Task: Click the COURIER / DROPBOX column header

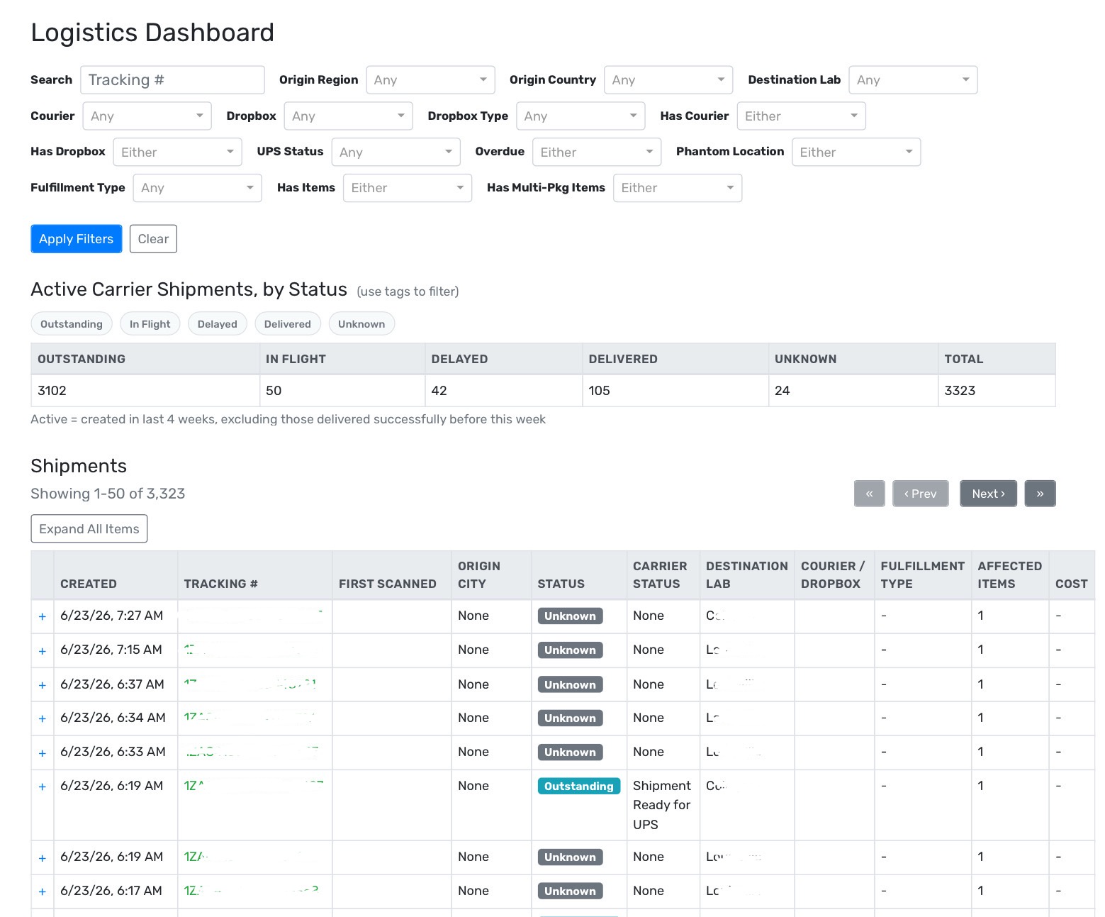Action: click(x=833, y=575)
